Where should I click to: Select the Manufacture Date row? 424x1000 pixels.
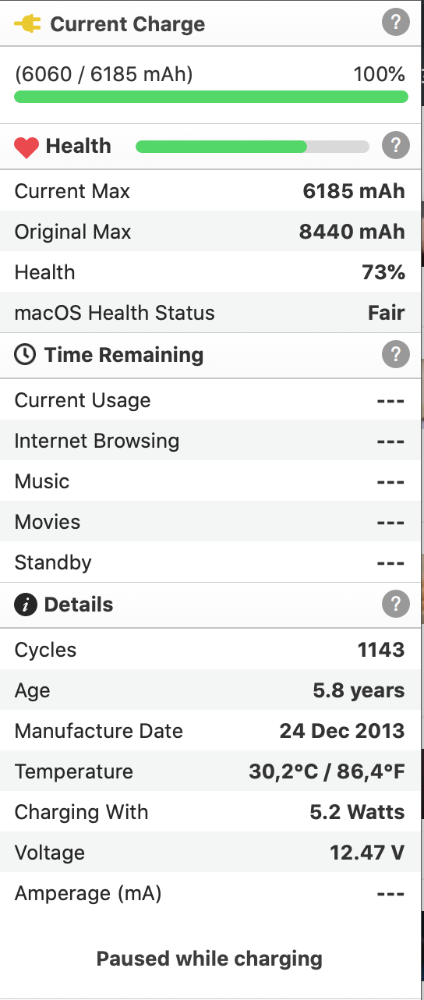coord(210,731)
